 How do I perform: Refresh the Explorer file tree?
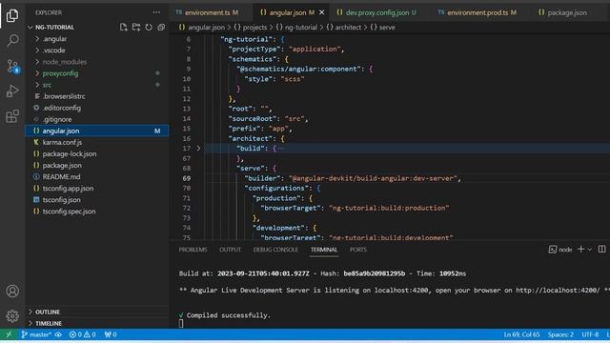(149, 28)
